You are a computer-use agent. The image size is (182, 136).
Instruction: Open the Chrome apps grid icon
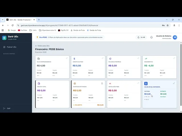click(x=3, y=30)
